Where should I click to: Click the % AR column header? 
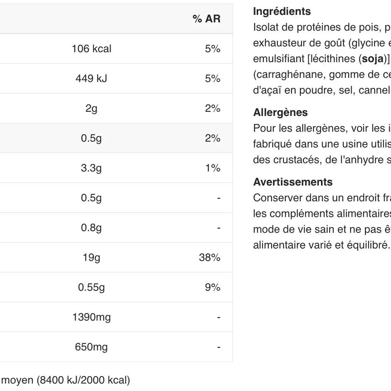[206, 19]
